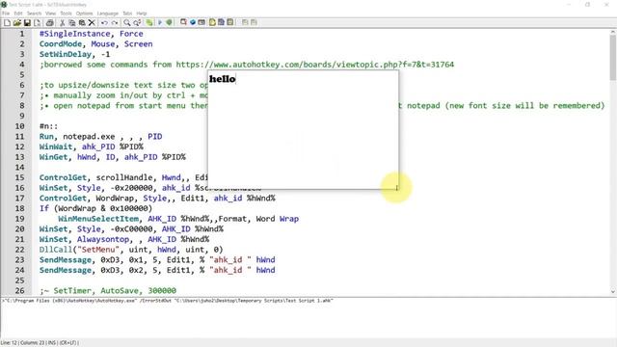Viewport: 617px width, 347px height.
Task: Open the Search menu
Action: 34,13
